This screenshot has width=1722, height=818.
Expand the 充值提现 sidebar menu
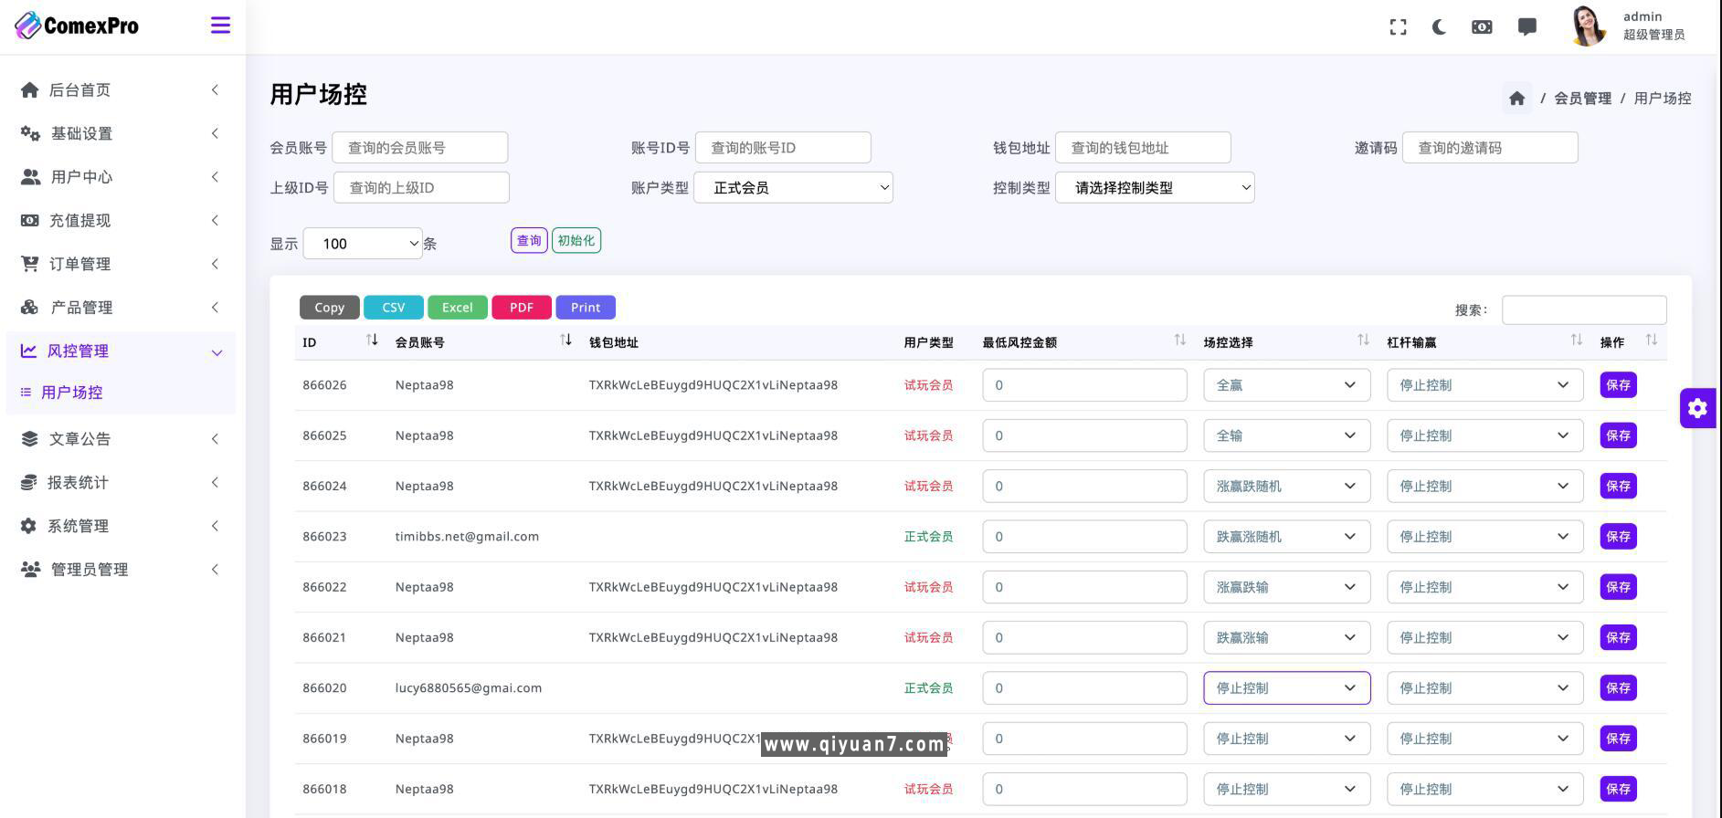pyautogui.click(x=119, y=221)
